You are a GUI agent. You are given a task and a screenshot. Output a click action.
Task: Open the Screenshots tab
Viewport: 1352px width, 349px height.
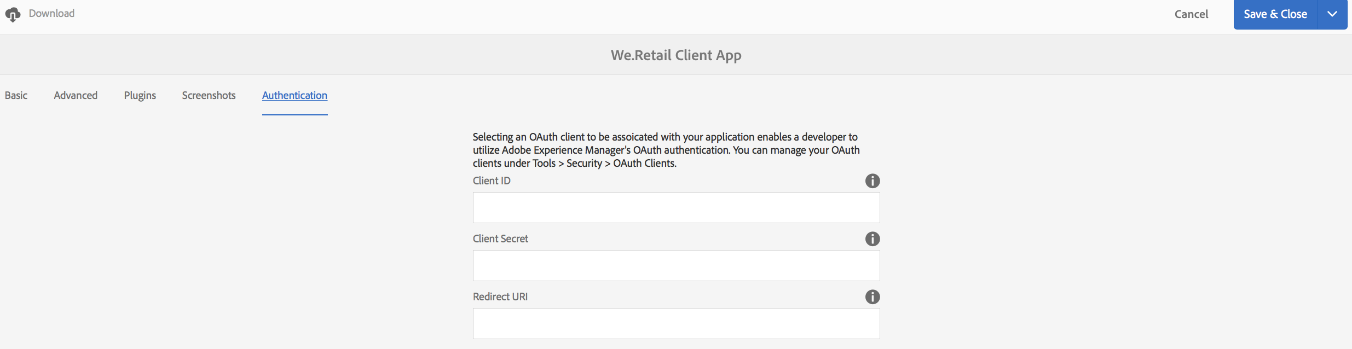pyautogui.click(x=209, y=95)
